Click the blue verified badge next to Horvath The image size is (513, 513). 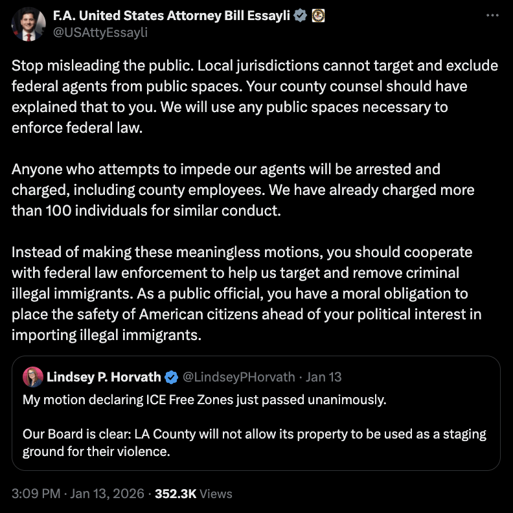[172, 377]
